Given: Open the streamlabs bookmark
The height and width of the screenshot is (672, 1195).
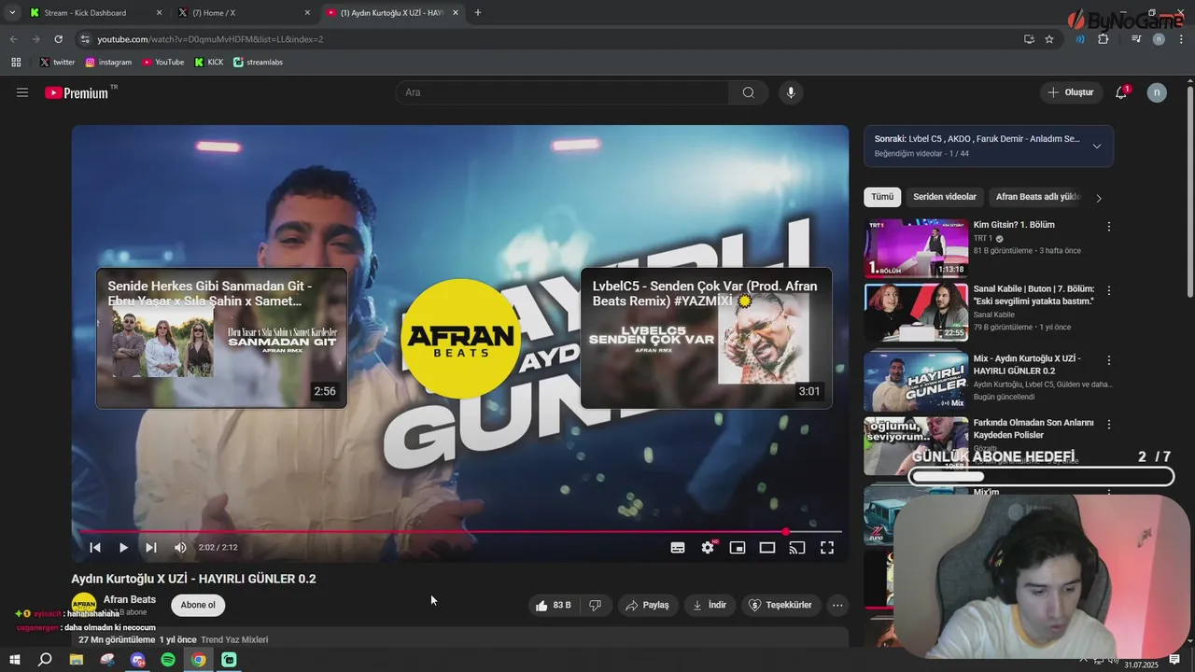Looking at the screenshot, I should click(258, 63).
